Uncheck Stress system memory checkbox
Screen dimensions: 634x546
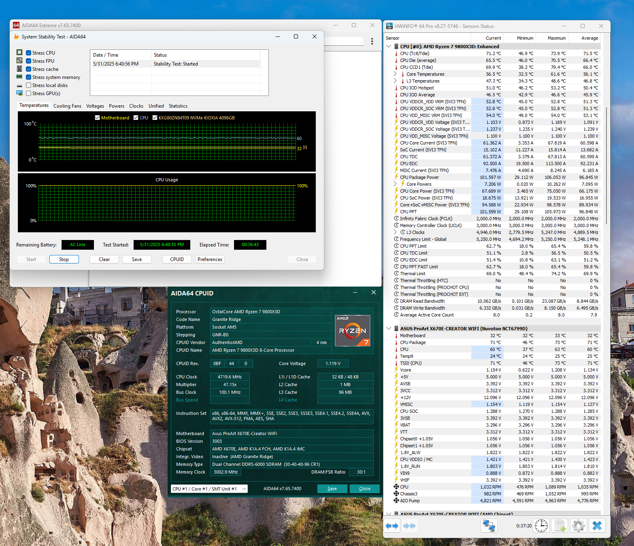[29, 77]
